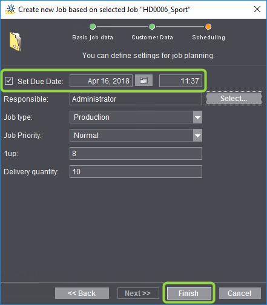Click the job folder icon
The height and width of the screenshot is (305, 267).
[15, 41]
